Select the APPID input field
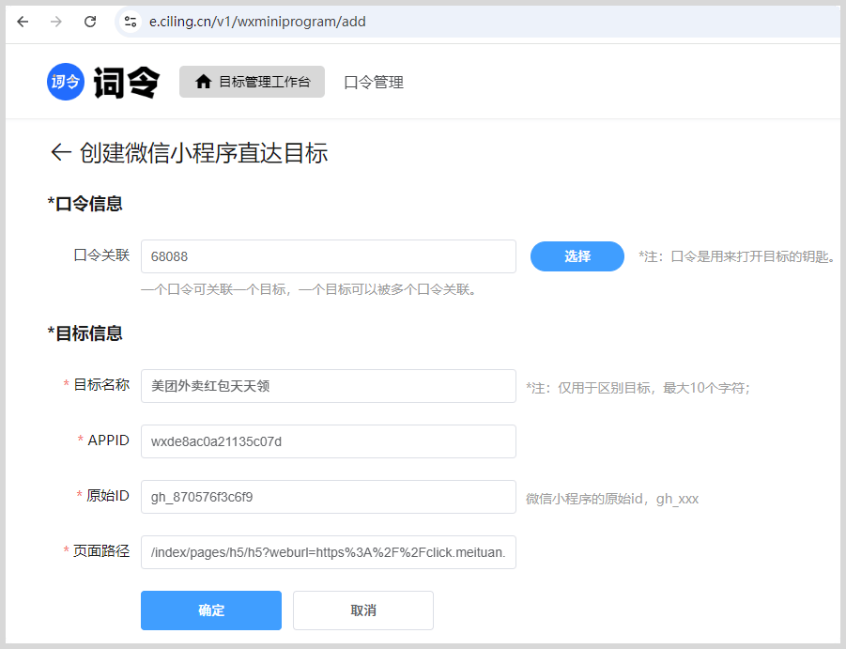 328,441
